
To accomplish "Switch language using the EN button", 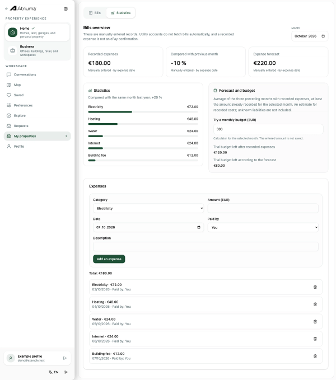I will click(x=54, y=372).
